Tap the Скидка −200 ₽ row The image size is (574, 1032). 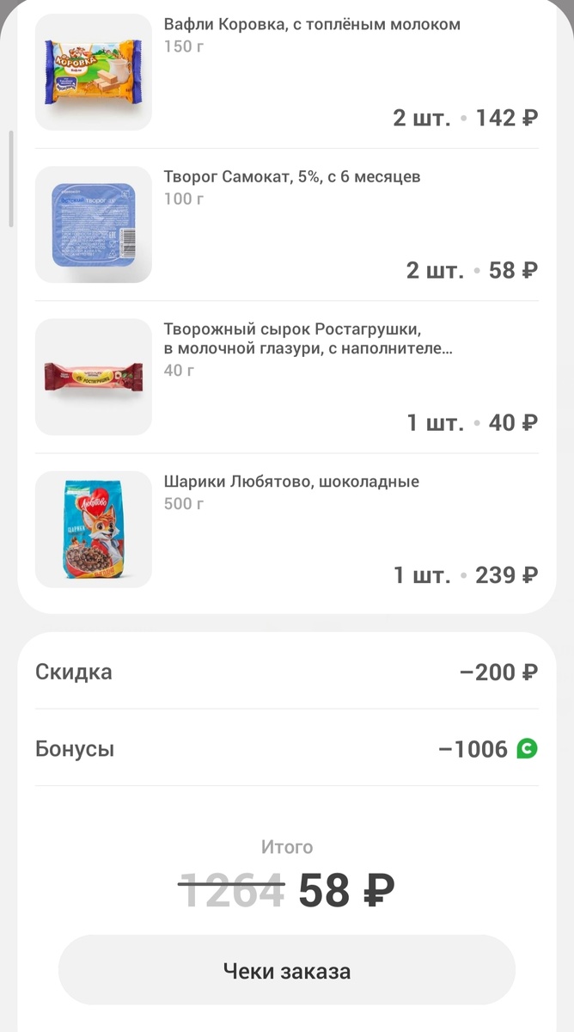pyautogui.click(x=287, y=672)
